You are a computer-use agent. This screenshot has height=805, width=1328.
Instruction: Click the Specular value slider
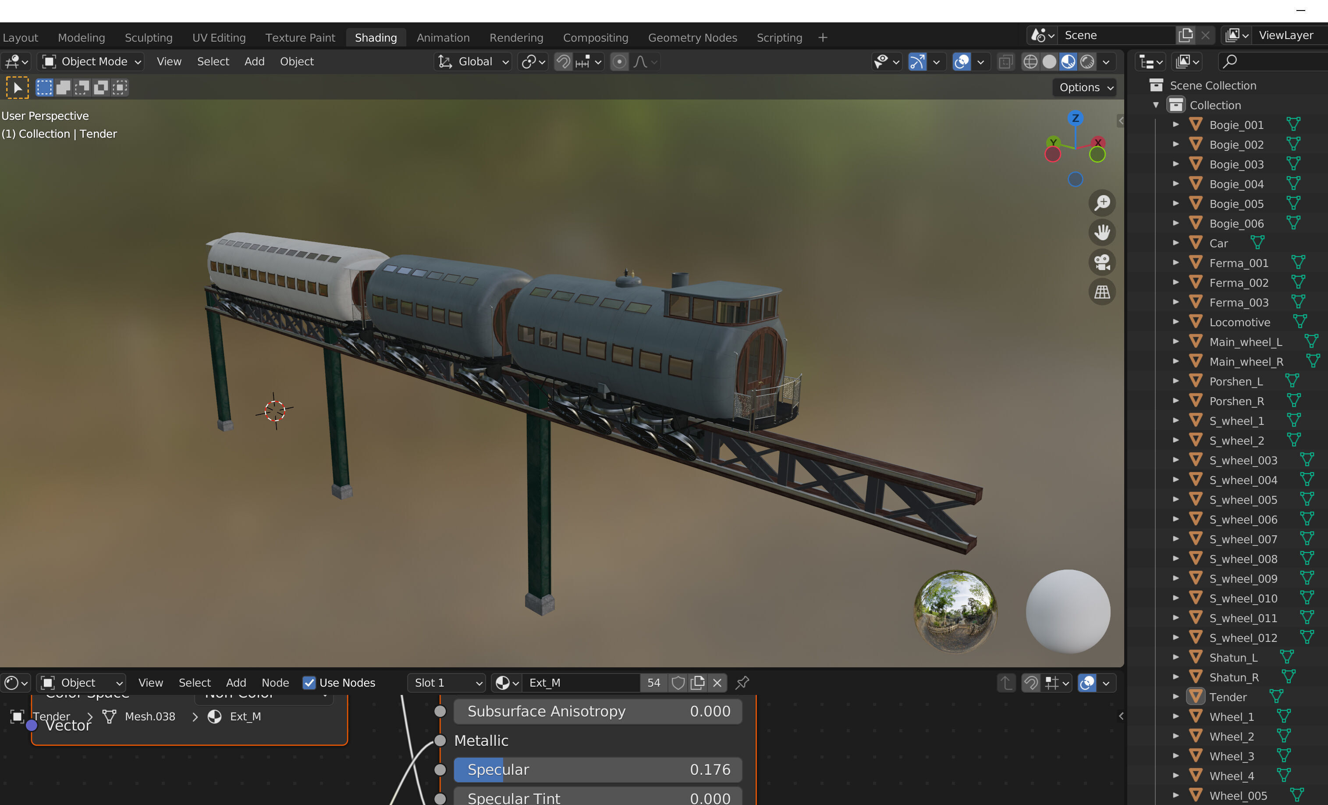[597, 769]
